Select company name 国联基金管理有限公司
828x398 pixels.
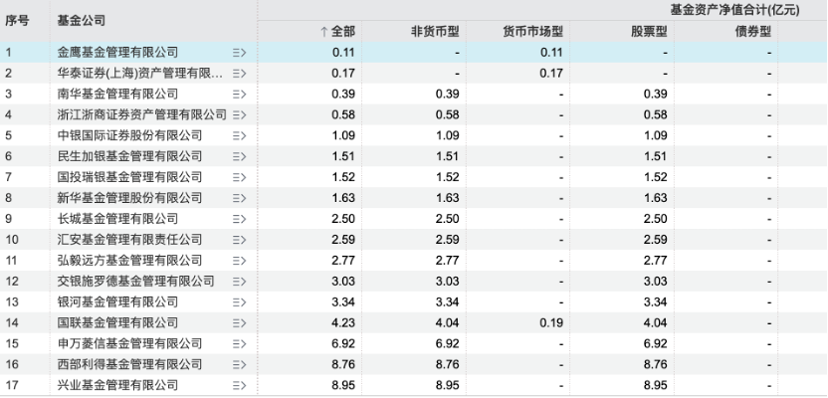(x=117, y=323)
